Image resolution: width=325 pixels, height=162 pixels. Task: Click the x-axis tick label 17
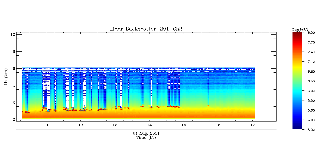pyautogui.click(x=252, y=125)
